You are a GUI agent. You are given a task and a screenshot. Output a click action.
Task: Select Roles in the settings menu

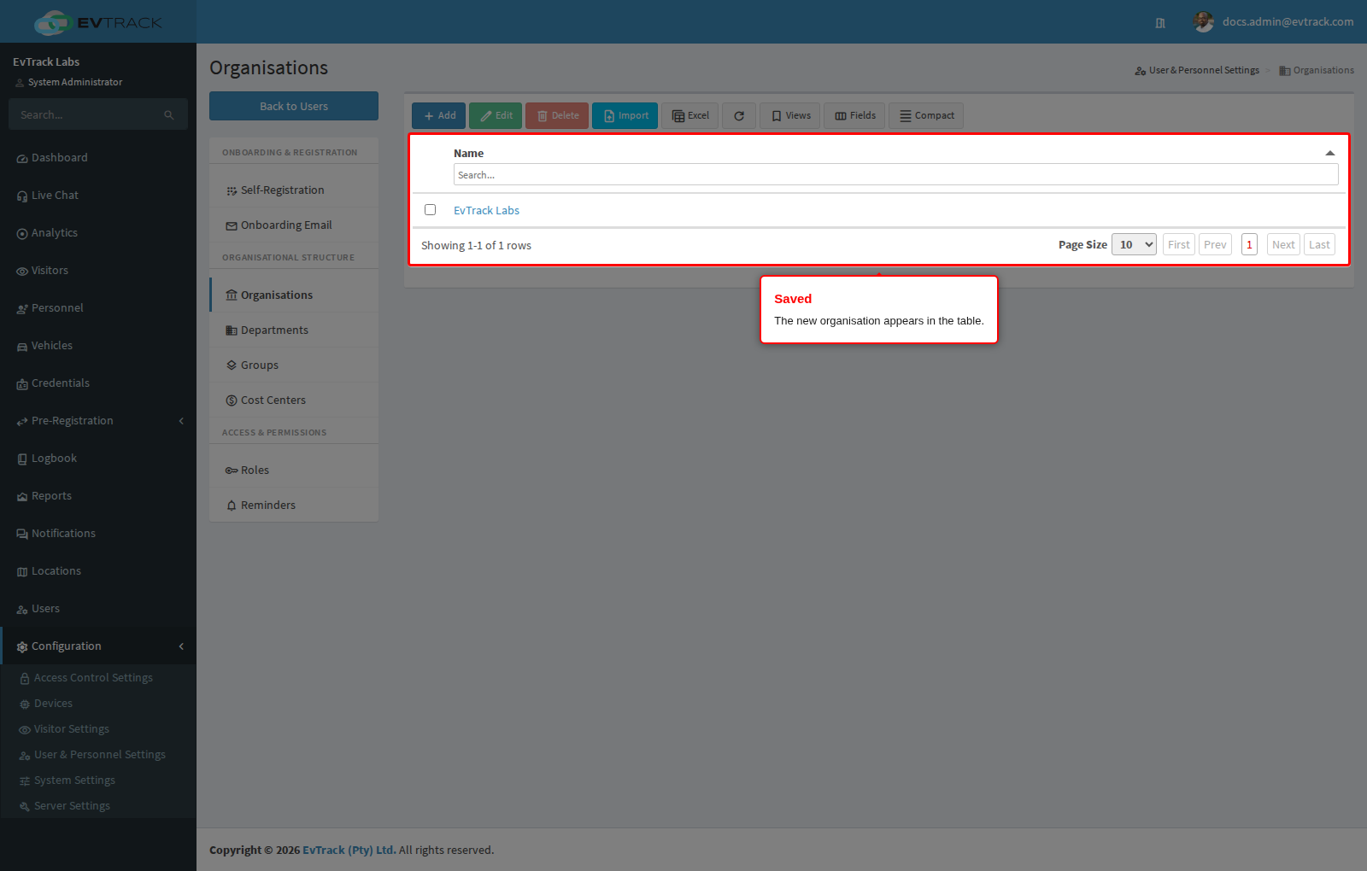point(294,471)
